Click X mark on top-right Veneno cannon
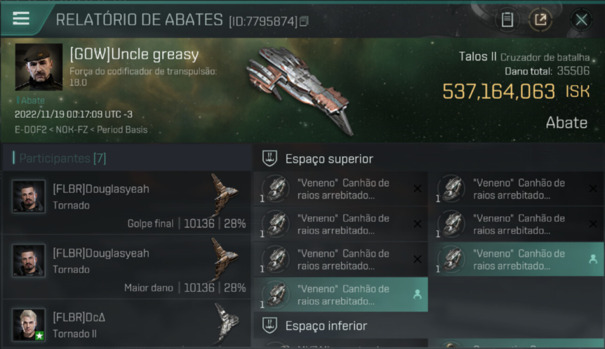605x349 pixels. tap(593, 189)
